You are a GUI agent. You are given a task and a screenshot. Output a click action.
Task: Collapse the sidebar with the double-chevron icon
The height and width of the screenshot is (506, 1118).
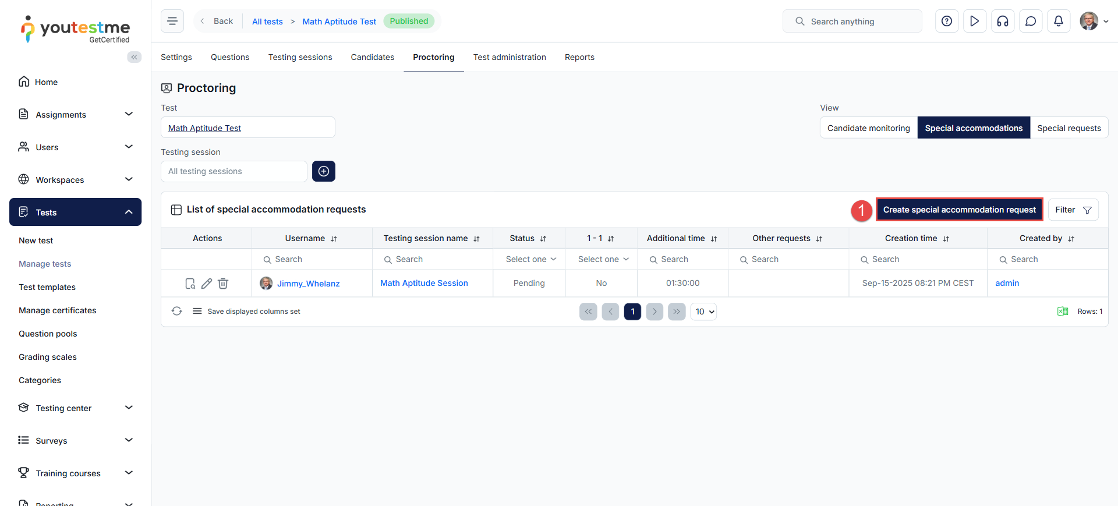135,57
